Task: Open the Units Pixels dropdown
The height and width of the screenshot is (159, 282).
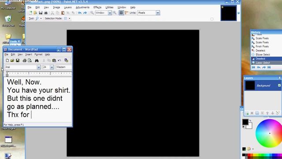Action: (158, 13)
